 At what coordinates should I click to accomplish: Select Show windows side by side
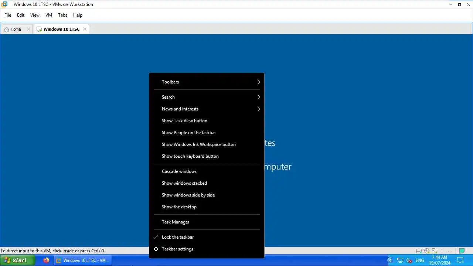[207, 195]
